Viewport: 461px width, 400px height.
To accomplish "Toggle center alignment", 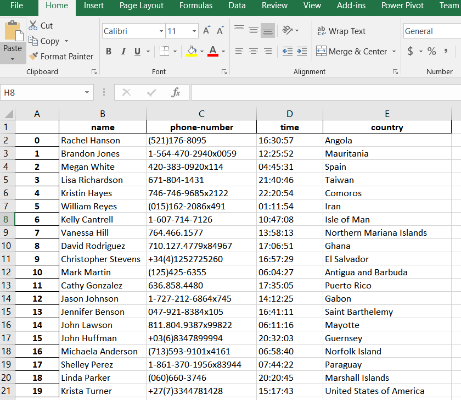I will tap(253, 51).
